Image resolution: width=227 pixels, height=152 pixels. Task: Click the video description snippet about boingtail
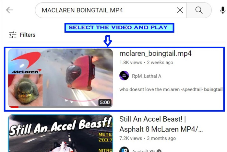(x=171, y=89)
